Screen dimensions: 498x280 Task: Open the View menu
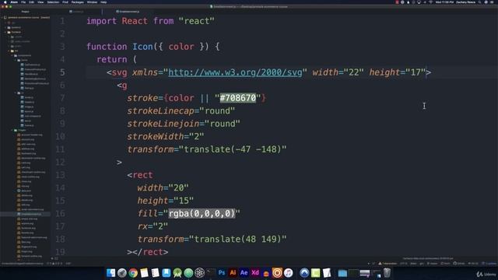[40, 2]
